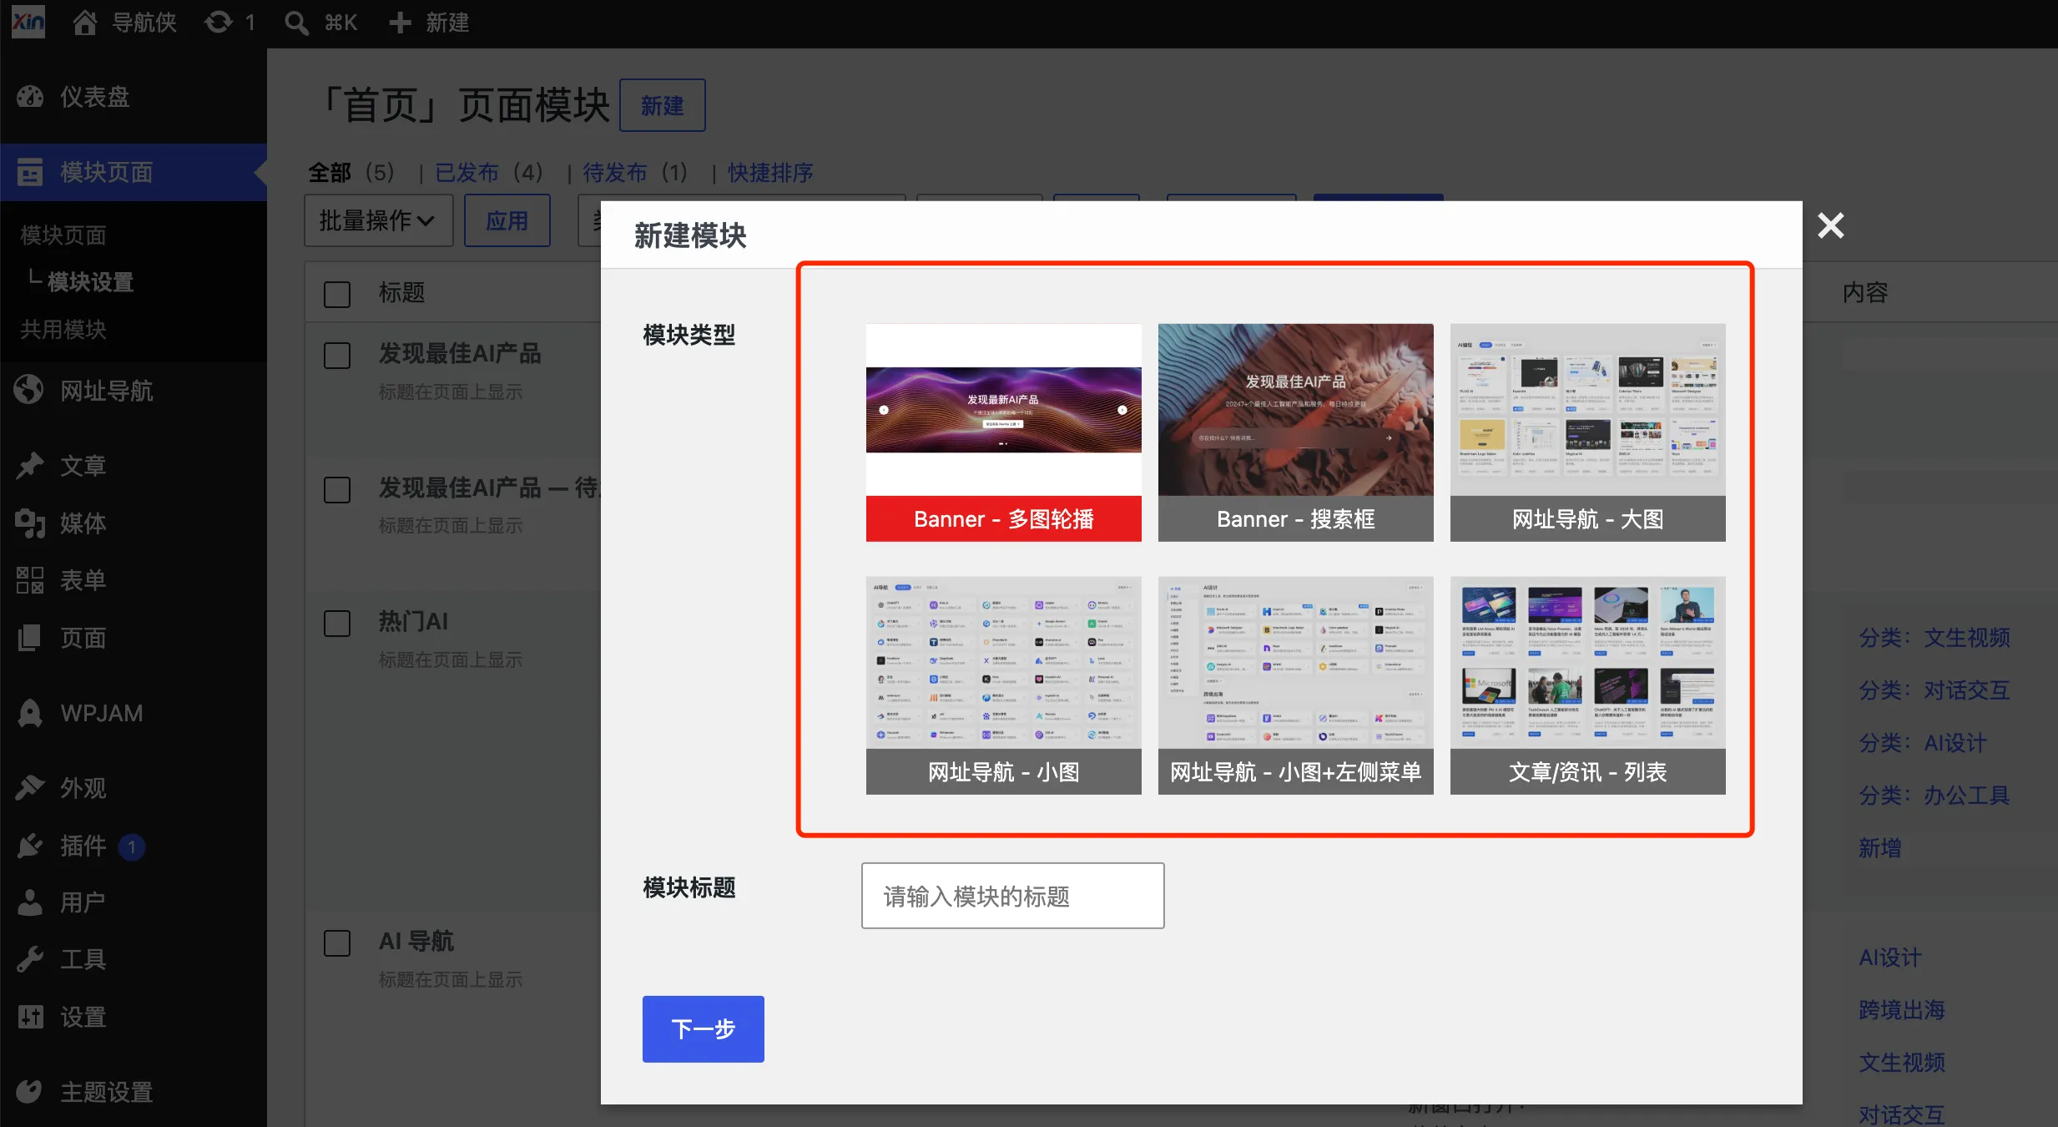This screenshot has height=1127, width=2058.
Task: Click the 应用 button
Action: click(x=507, y=220)
